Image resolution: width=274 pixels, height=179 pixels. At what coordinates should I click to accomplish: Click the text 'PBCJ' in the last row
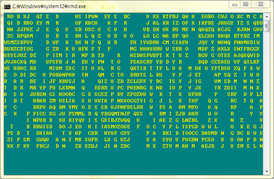click(x=42, y=146)
